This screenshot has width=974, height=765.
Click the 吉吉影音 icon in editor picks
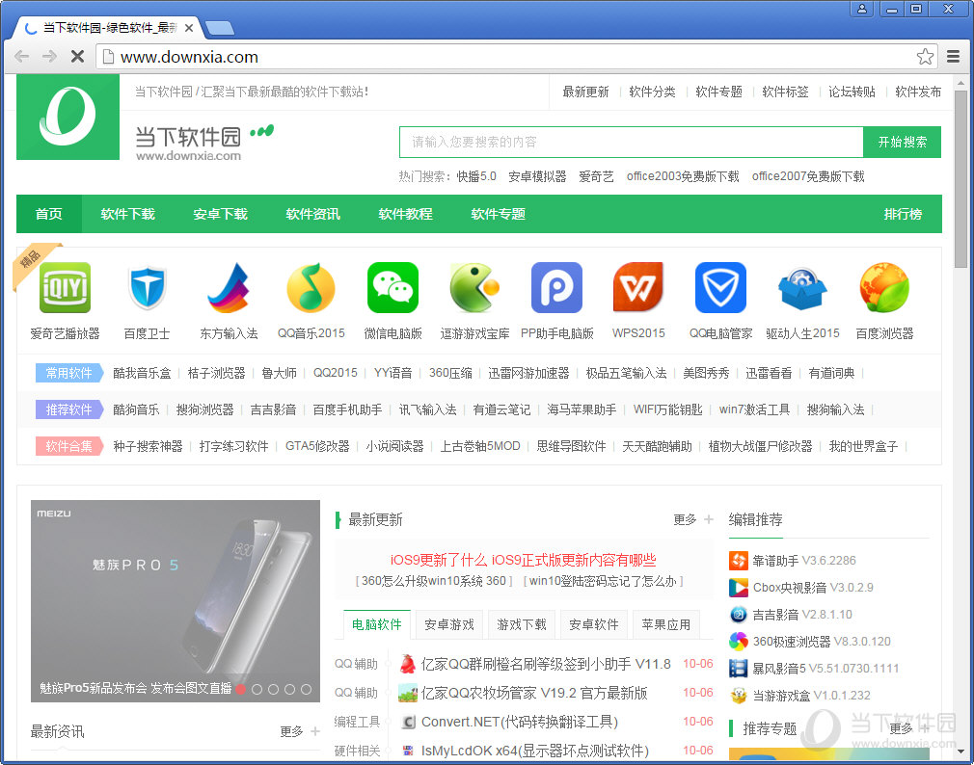pos(739,615)
